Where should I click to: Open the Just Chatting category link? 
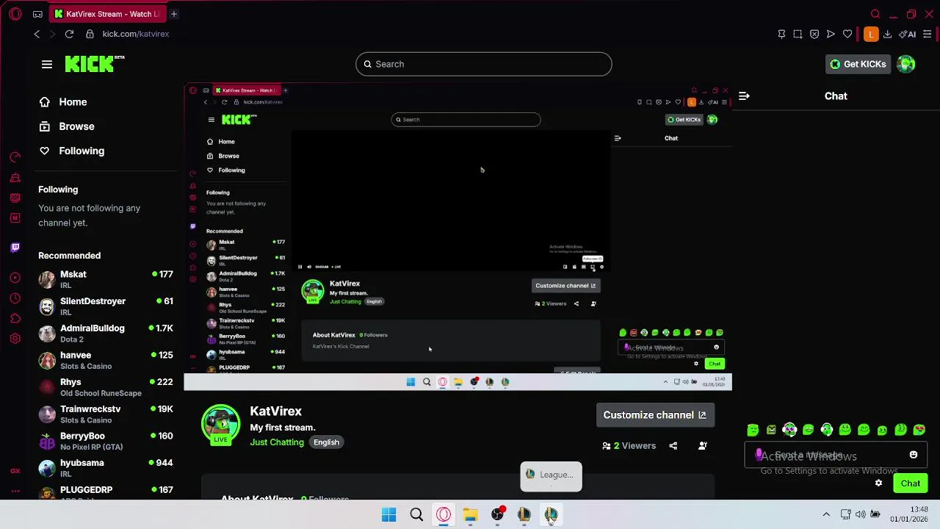[277, 442]
